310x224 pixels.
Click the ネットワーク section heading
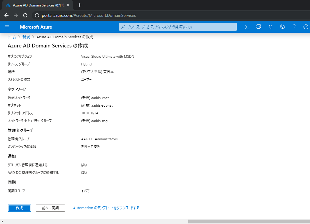click(17, 89)
